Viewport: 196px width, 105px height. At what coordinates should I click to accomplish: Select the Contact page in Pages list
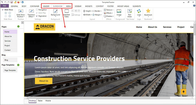[x=10, y=50]
